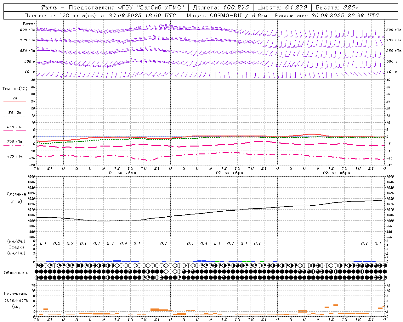
Task: Select the Прогноз на 120 часа(ов) text
Action: point(60,15)
